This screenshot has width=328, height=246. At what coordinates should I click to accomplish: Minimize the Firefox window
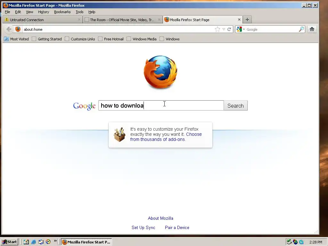[x=304, y=5]
